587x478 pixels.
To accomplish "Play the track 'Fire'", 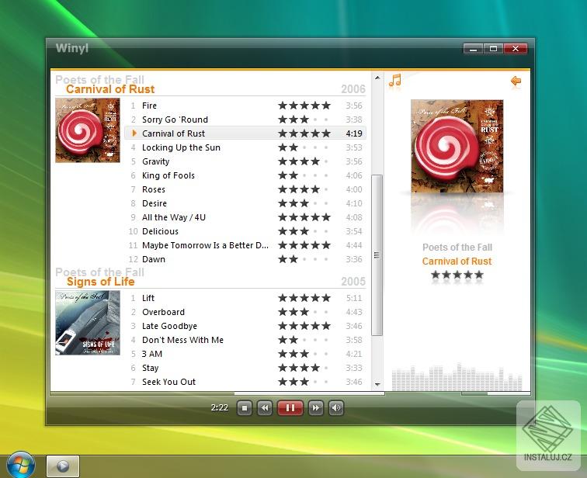I will coord(245,106).
